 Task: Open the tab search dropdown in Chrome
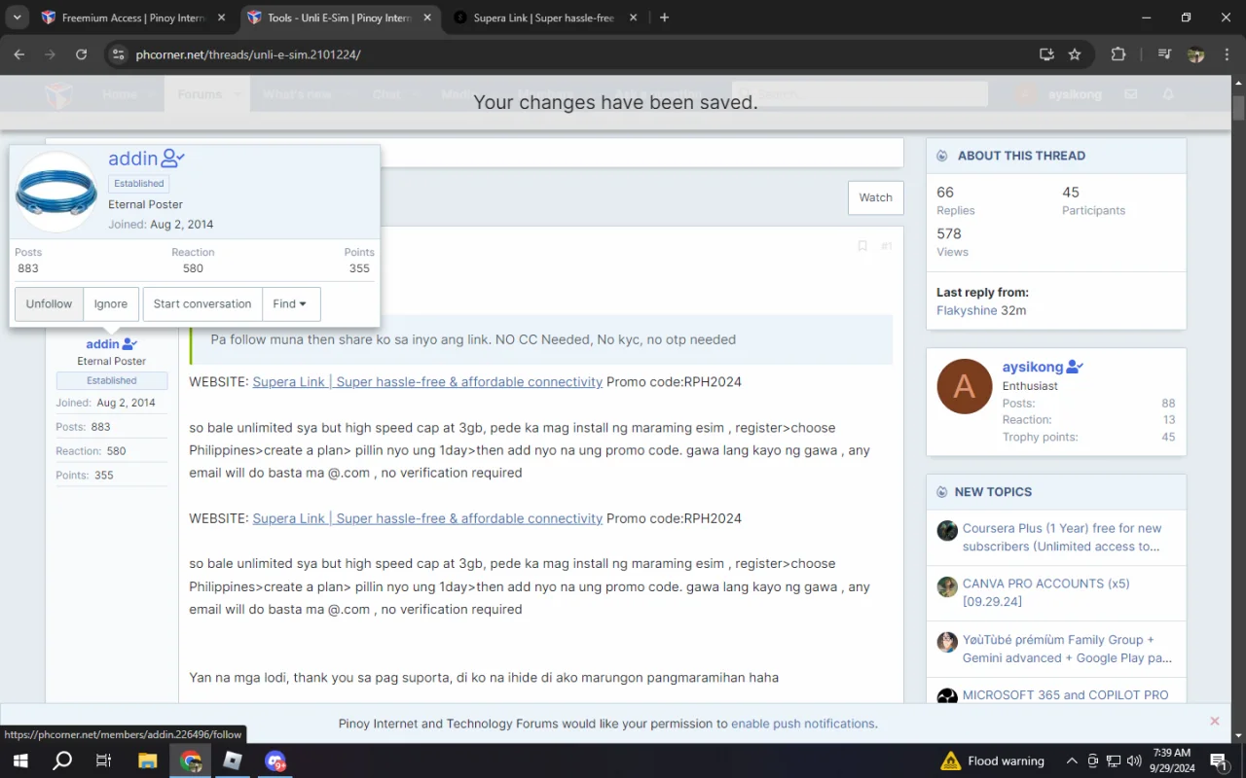point(18,18)
